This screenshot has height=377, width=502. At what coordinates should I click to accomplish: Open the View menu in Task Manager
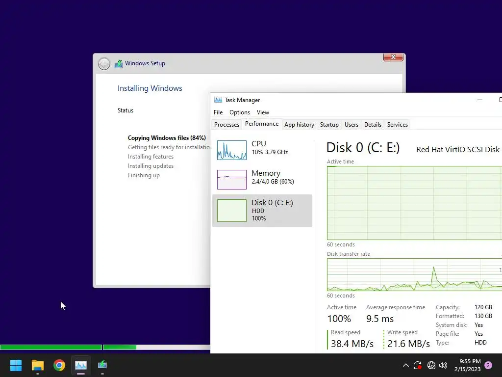(263, 112)
